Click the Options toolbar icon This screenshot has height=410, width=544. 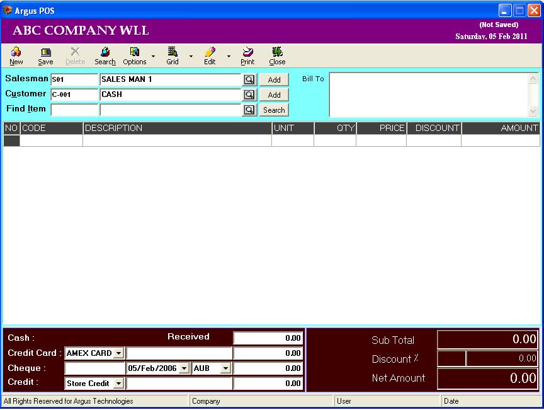(134, 55)
